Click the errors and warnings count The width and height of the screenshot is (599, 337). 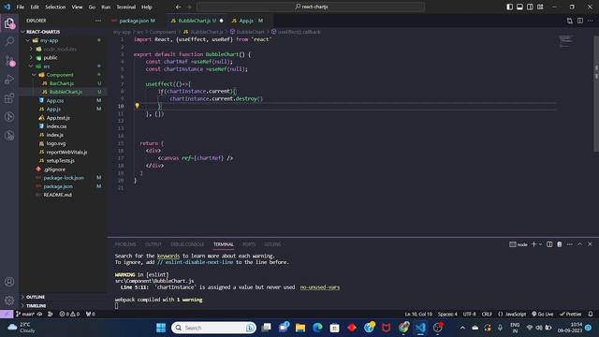(x=69, y=315)
